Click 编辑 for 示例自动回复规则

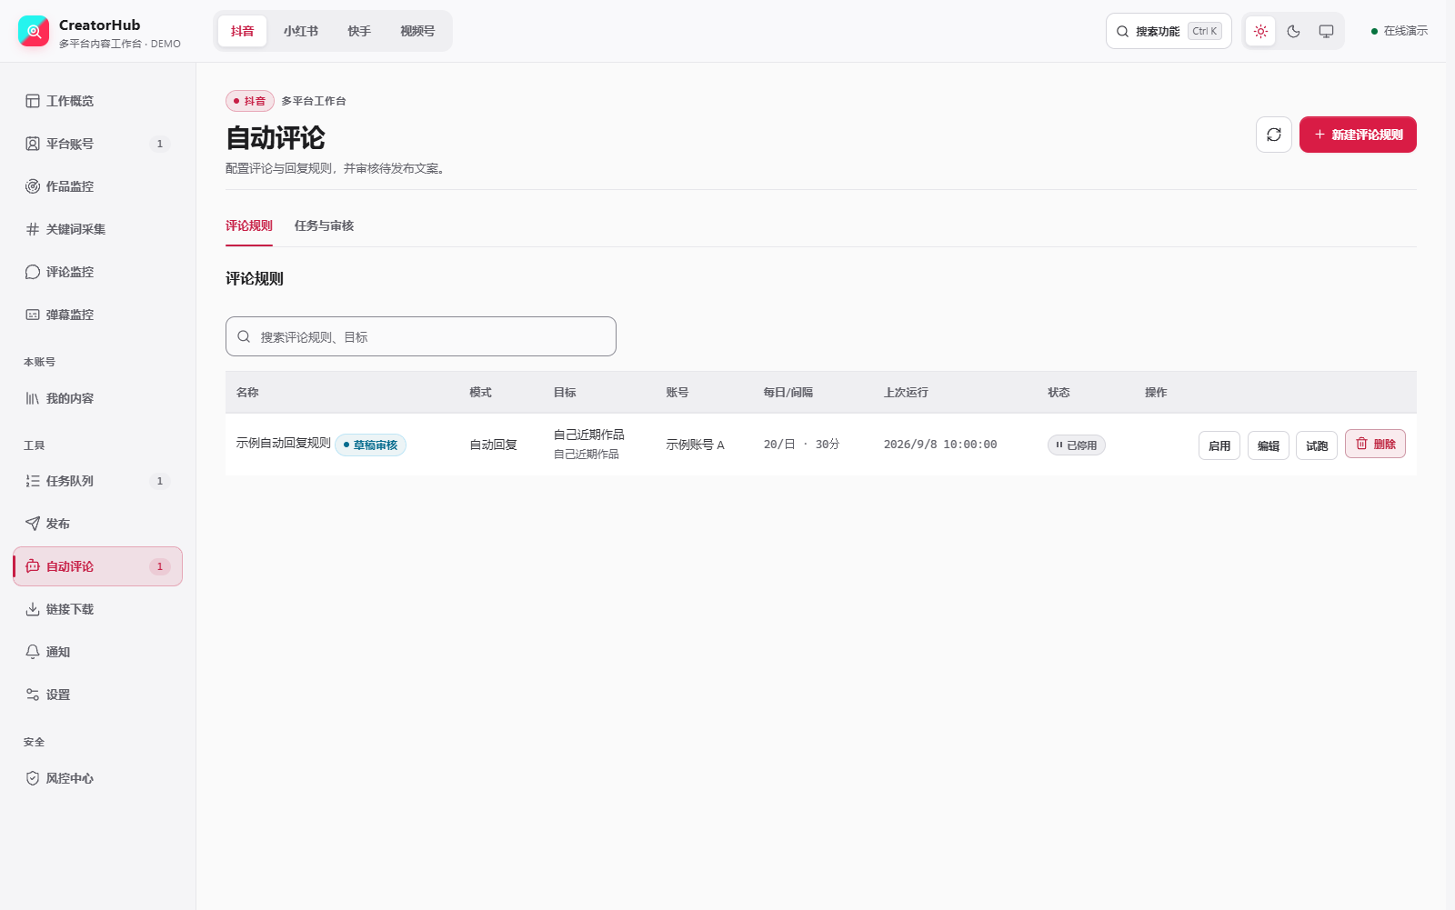(x=1269, y=445)
